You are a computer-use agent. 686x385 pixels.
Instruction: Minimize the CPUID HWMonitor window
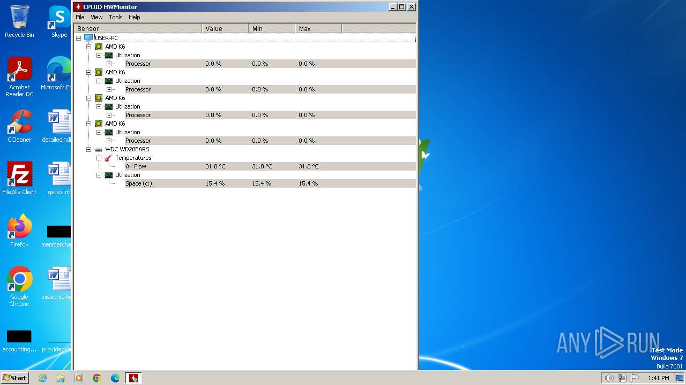393,7
